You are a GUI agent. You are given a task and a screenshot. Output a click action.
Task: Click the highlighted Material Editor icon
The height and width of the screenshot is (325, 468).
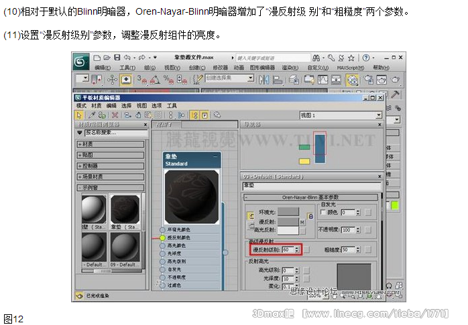click(x=353, y=80)
